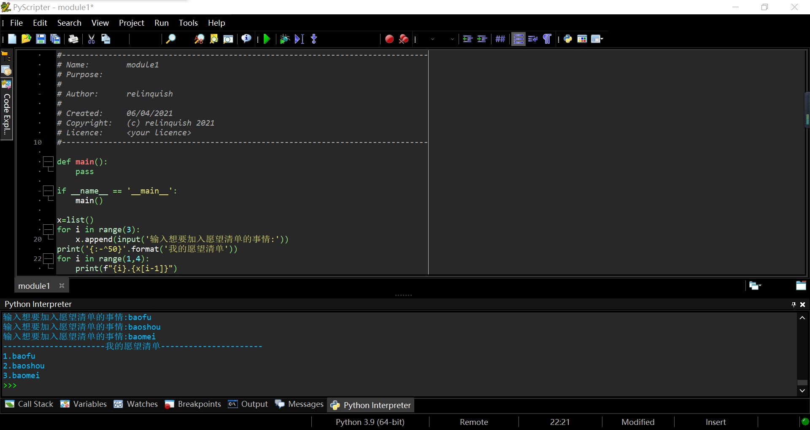Open the View menu
This screenshot has width=810, height=430.
click(100, 23)
